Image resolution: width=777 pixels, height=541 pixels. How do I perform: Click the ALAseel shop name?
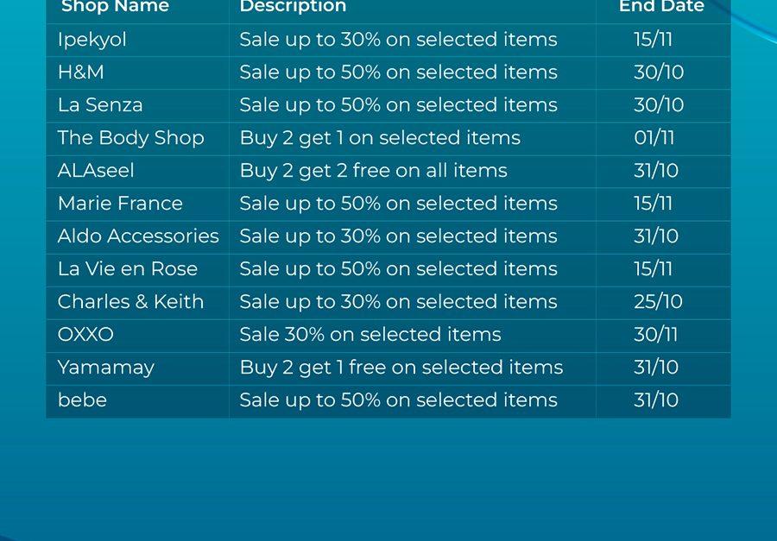96,171
